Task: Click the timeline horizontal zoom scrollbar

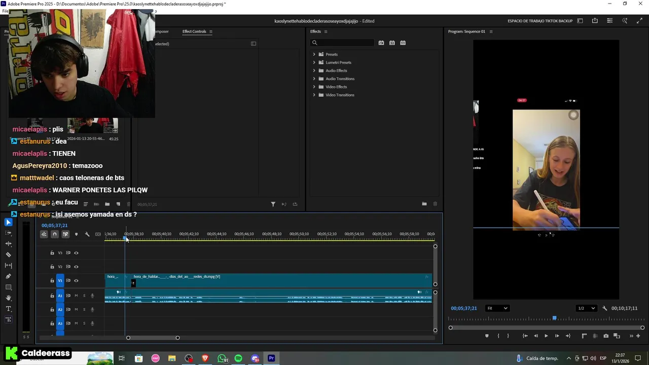Action: point(153,338)
